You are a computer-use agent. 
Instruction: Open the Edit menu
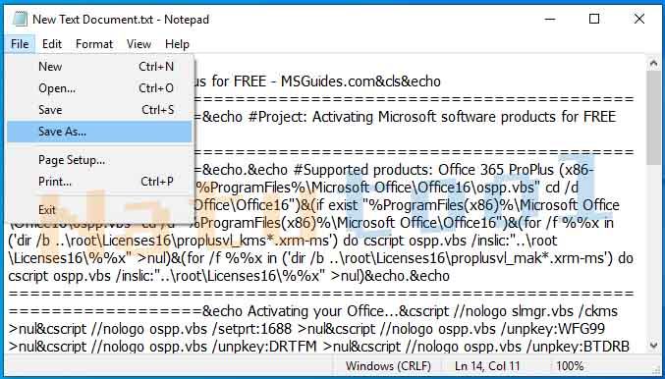52,44
